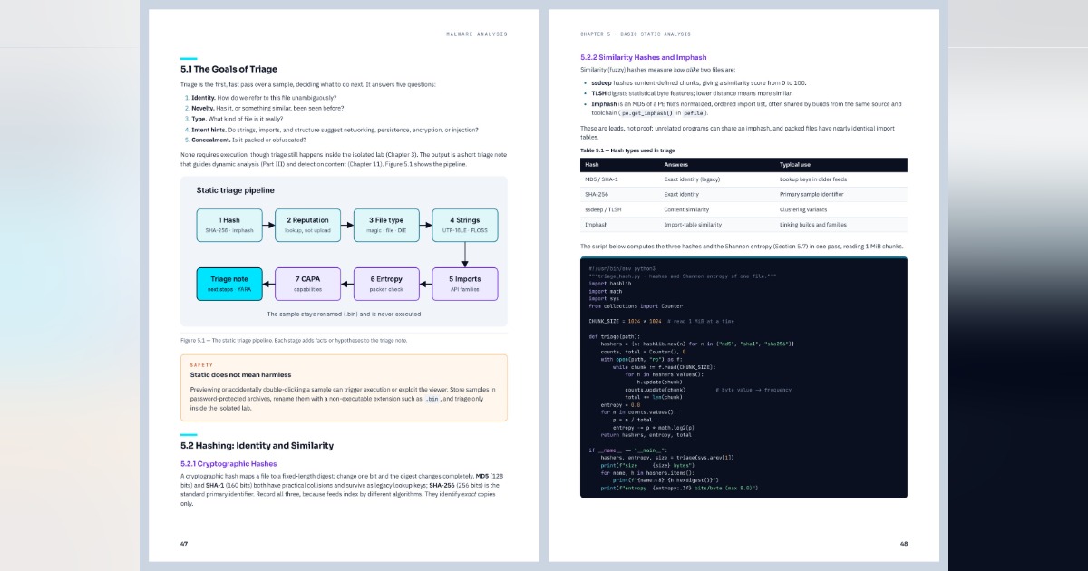The image size is (1088, 571).
Task: Click 'Static does not mean harmless' callout title
Action: [x=240, y=374]
